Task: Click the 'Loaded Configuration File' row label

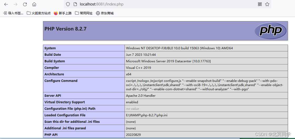Action: pyautogui.click(x=65, y=115)
